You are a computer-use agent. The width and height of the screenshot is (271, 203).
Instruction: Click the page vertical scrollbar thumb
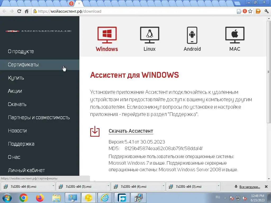(269, 72)
